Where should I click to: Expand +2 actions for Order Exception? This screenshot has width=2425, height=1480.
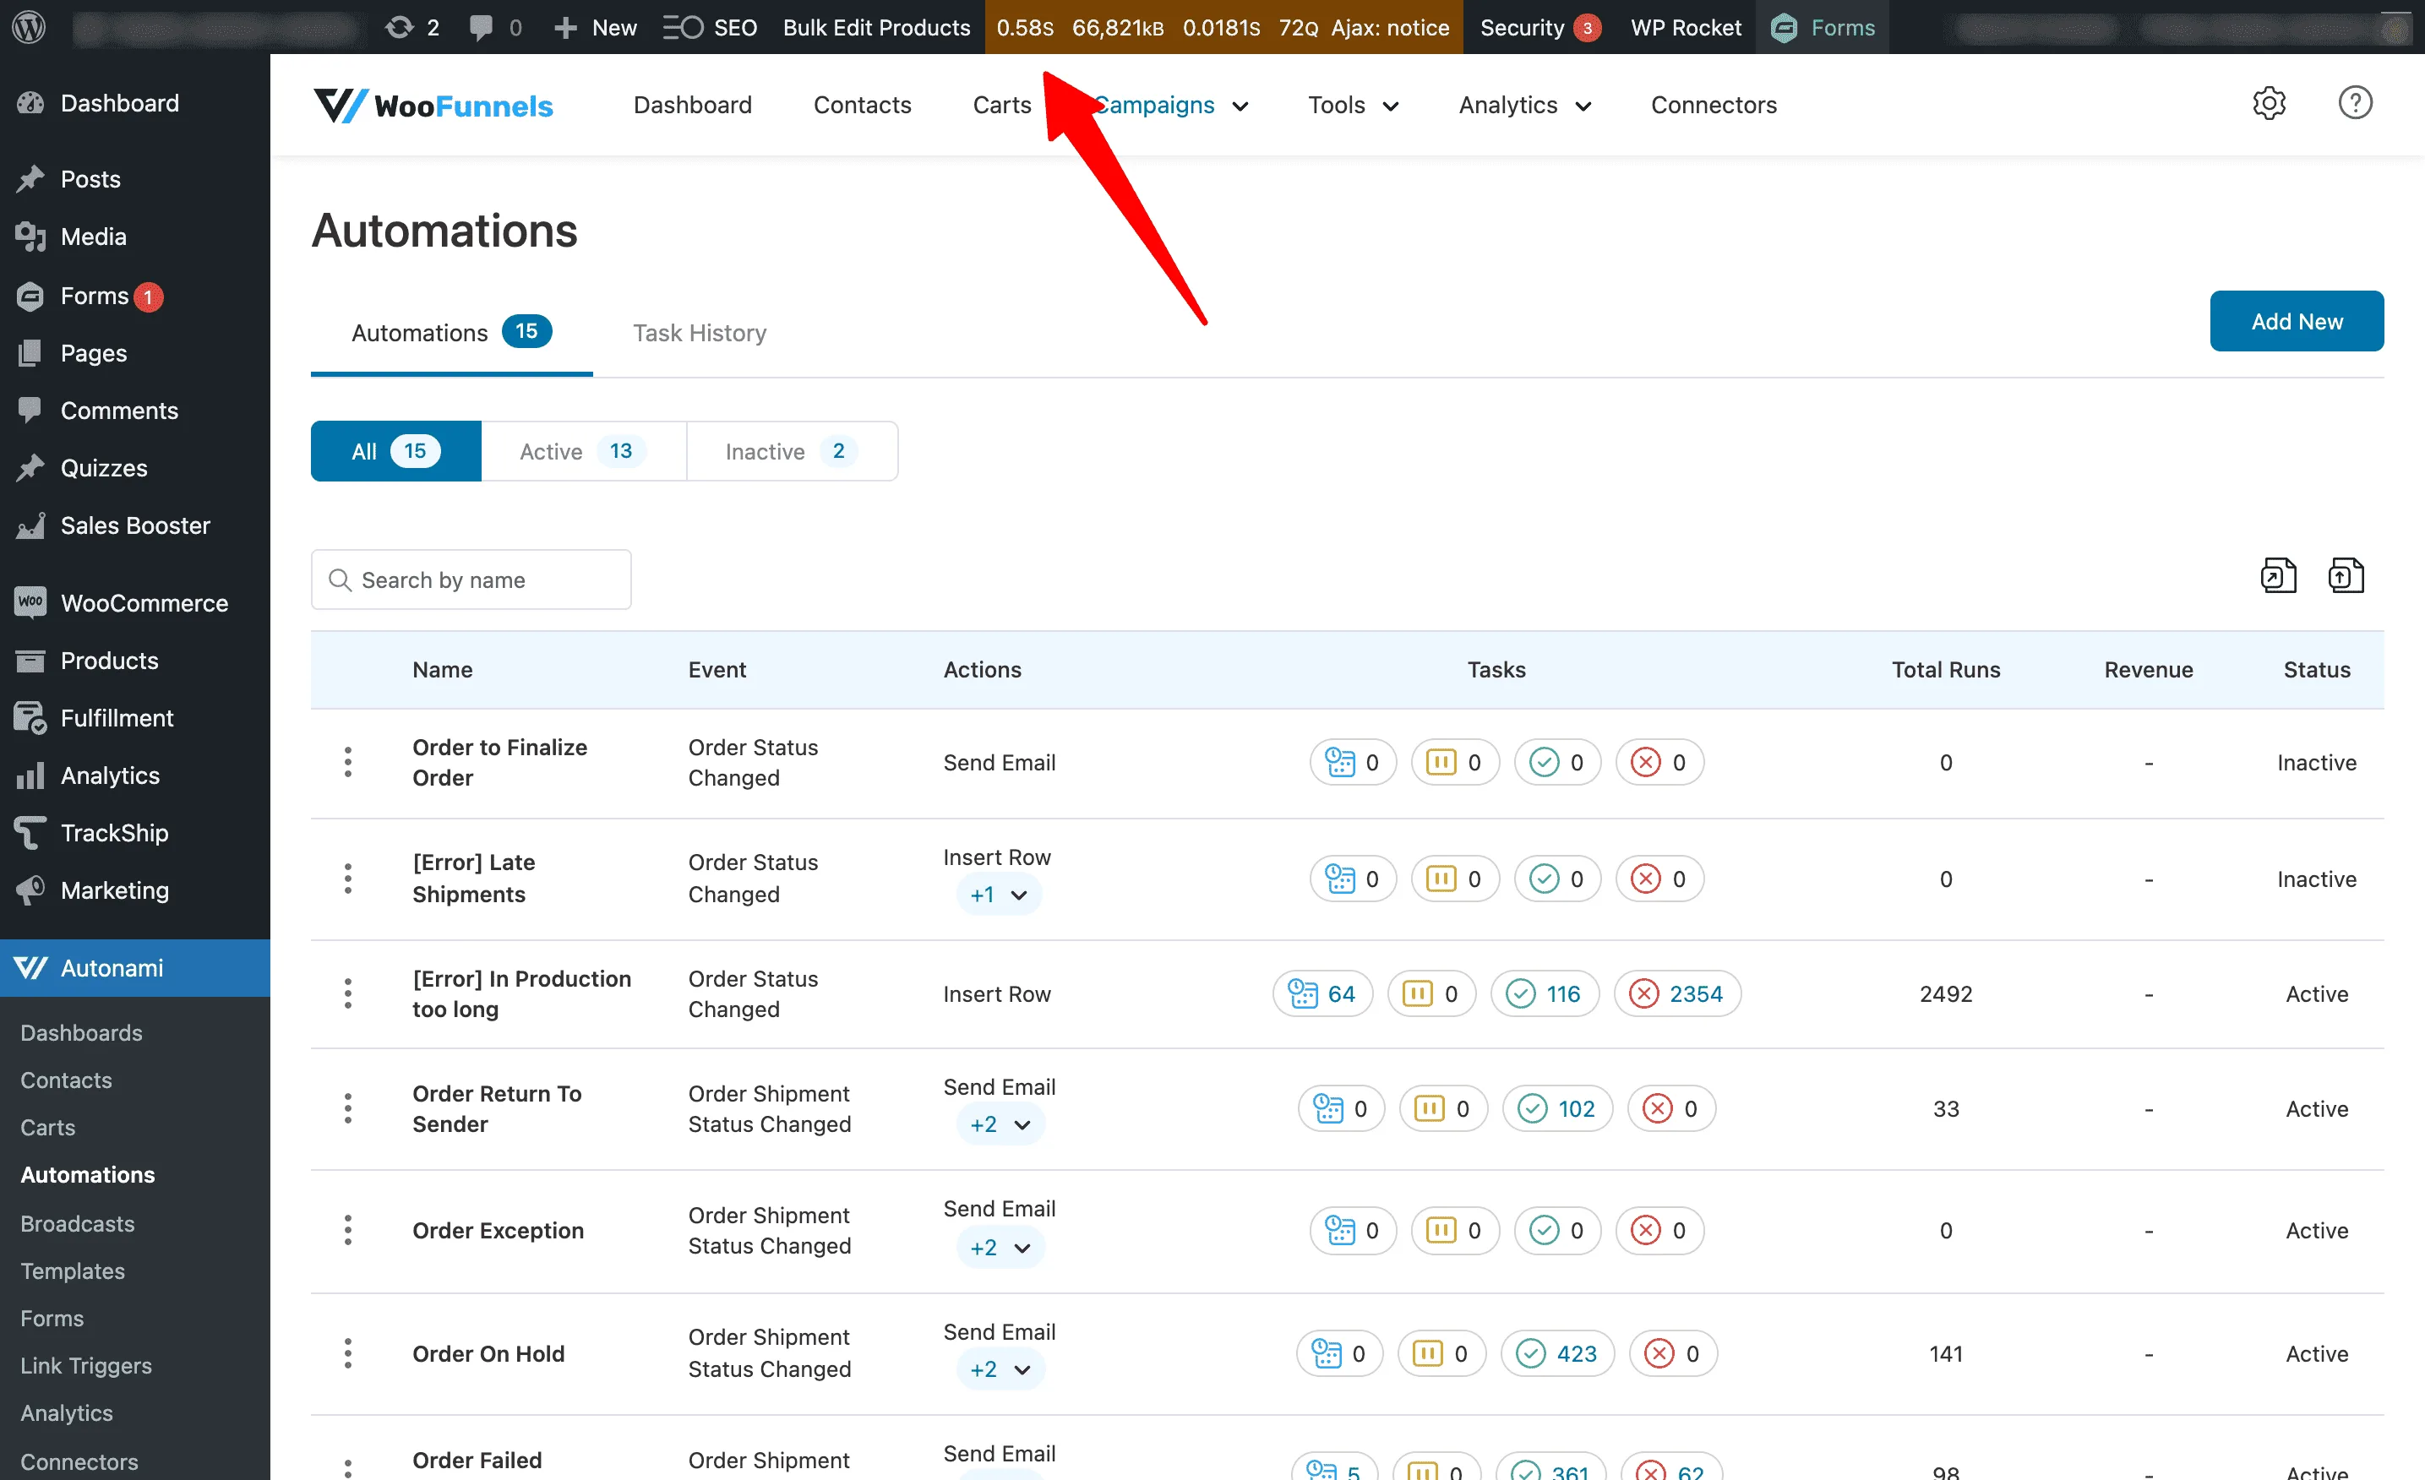1000,1247
